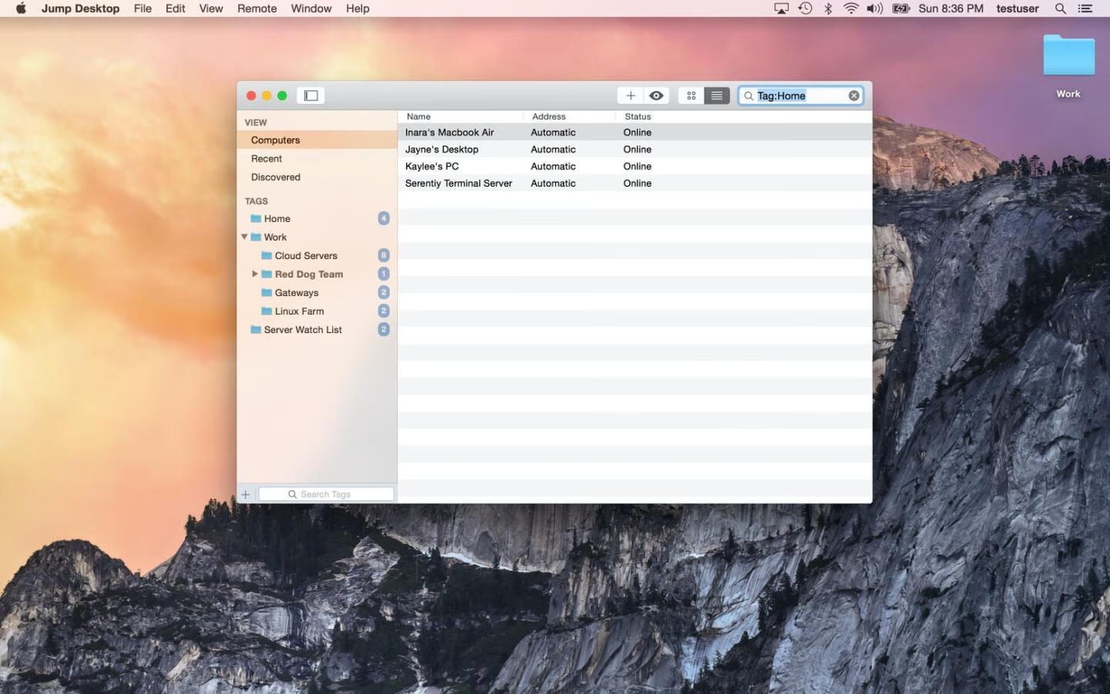
Task: Select Recent in the View section
Action: point(267,158)
